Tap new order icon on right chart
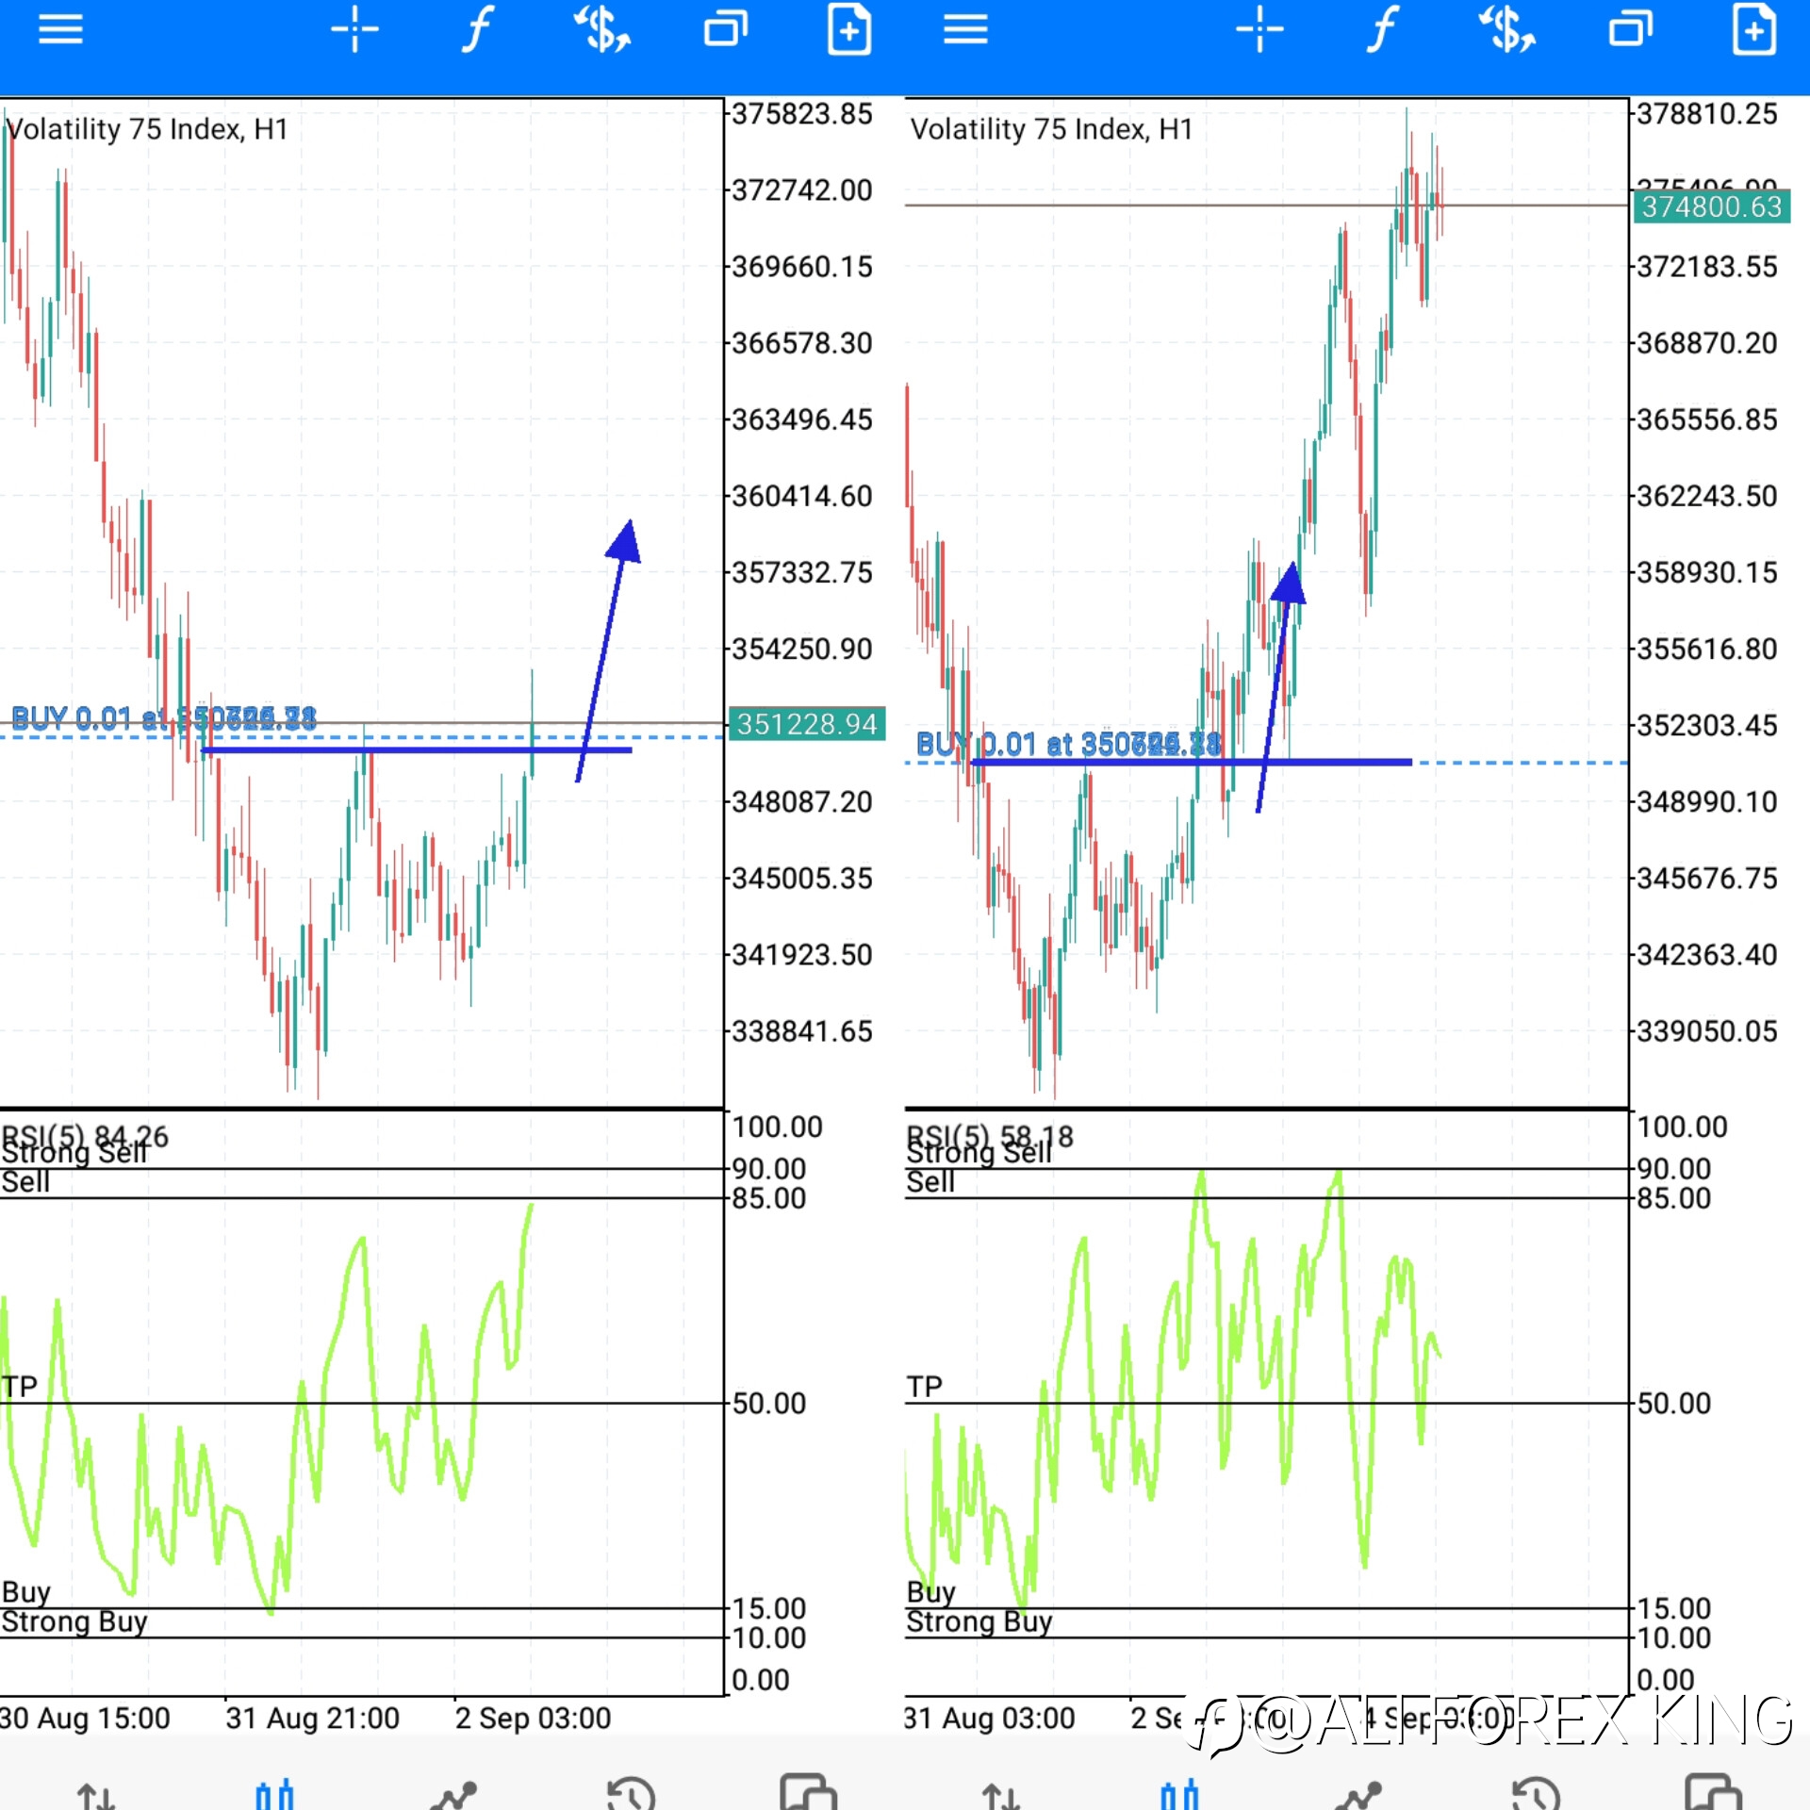Image resolution: width=1810 pixels, height=1810 pixels. point(1754,29)
